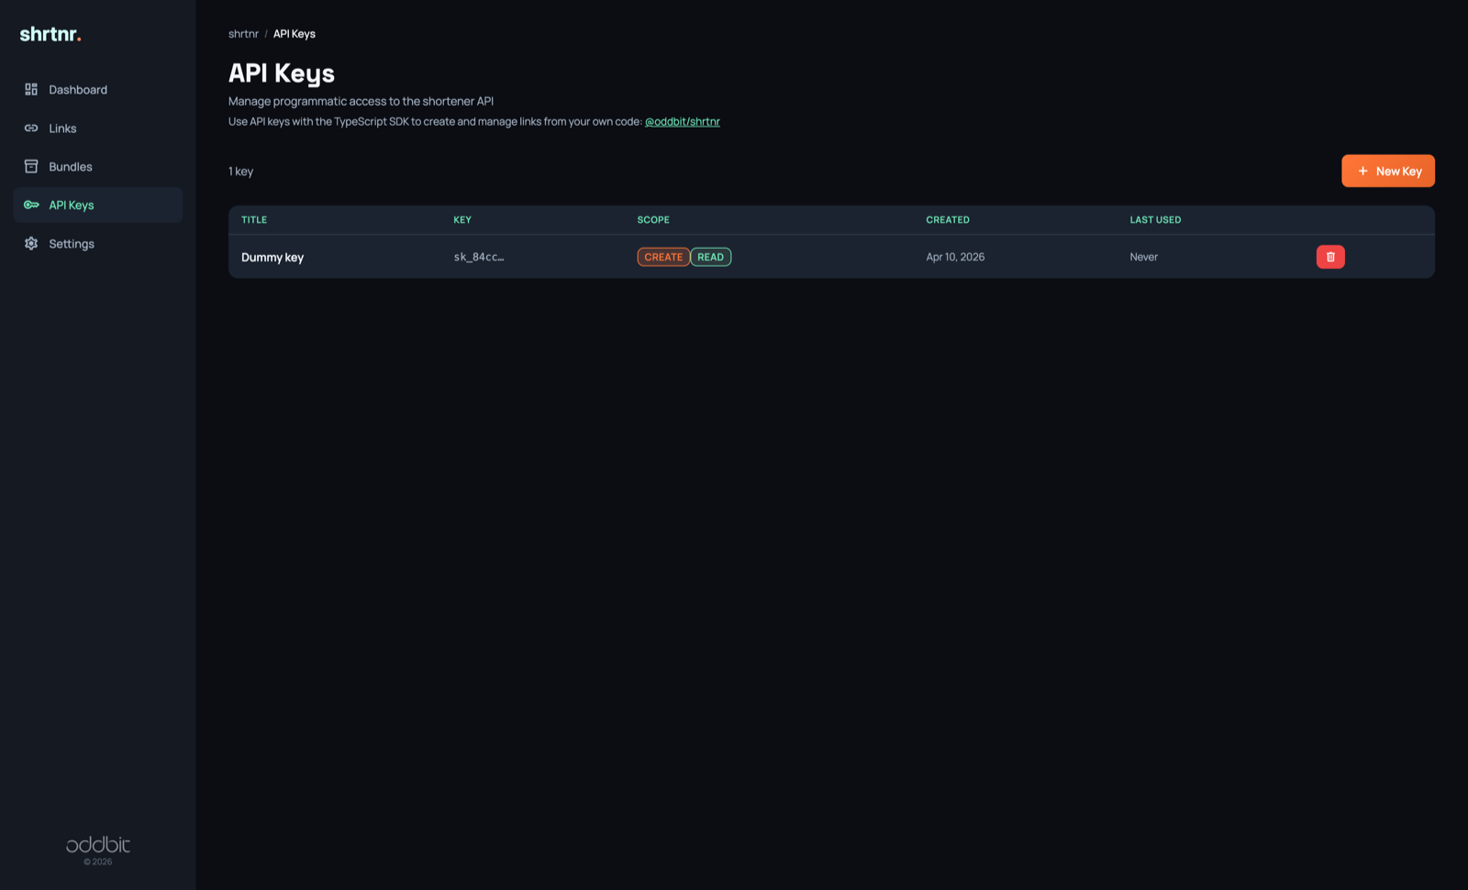
Task: Click the © 2026 copyright text
Action: coord(98,862)
